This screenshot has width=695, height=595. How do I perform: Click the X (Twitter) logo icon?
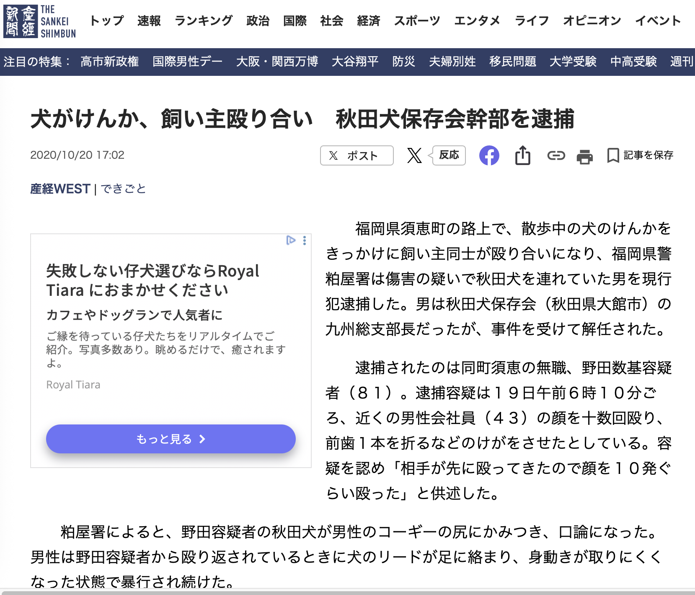pos(415,155)
